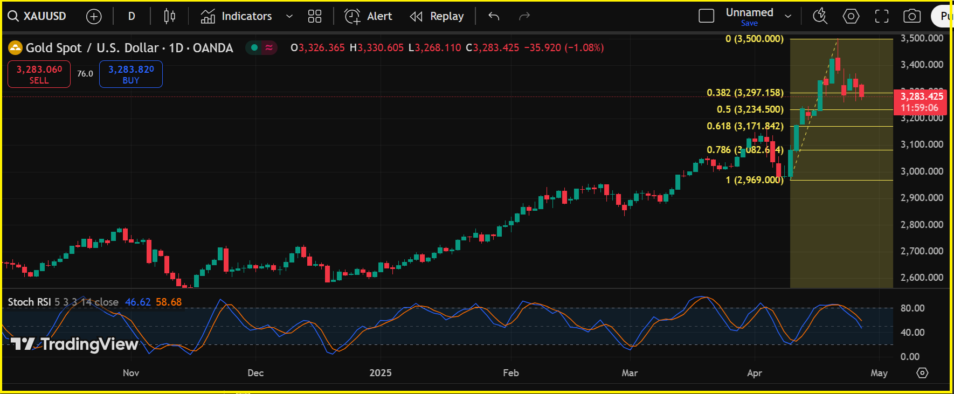The height and width of the screenshot is (394, 954).
Task: Click the pink data mode indicator
Action: point(269,47)
